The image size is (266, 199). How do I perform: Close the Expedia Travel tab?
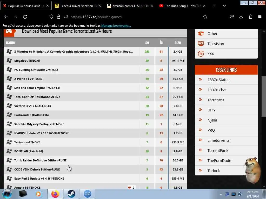(x=100, y=6)
